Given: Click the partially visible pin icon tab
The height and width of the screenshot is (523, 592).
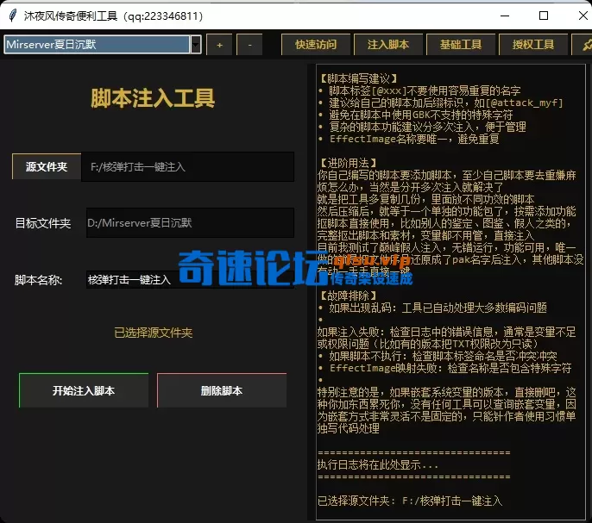Looking at the screenshot, I should pos(583,45).
